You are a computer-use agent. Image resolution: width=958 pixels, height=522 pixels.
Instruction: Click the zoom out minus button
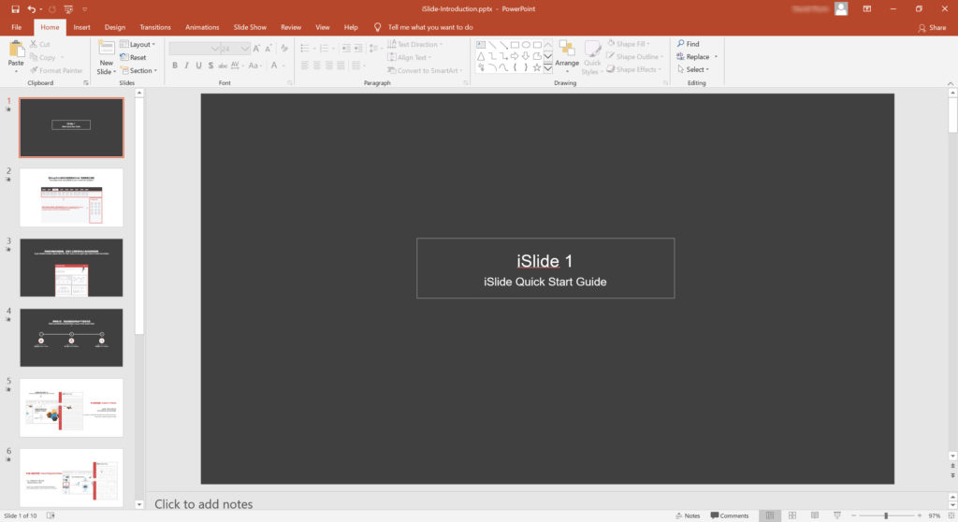(x=853, y=515)
